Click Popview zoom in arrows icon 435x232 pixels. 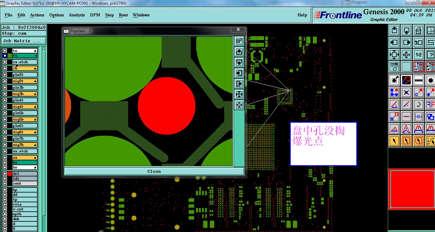239,94
